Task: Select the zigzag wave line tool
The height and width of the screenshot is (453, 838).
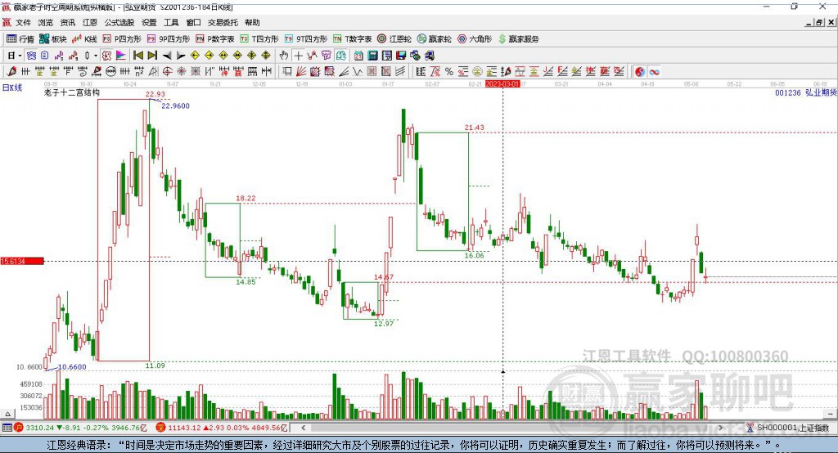Action: [358, 71]
